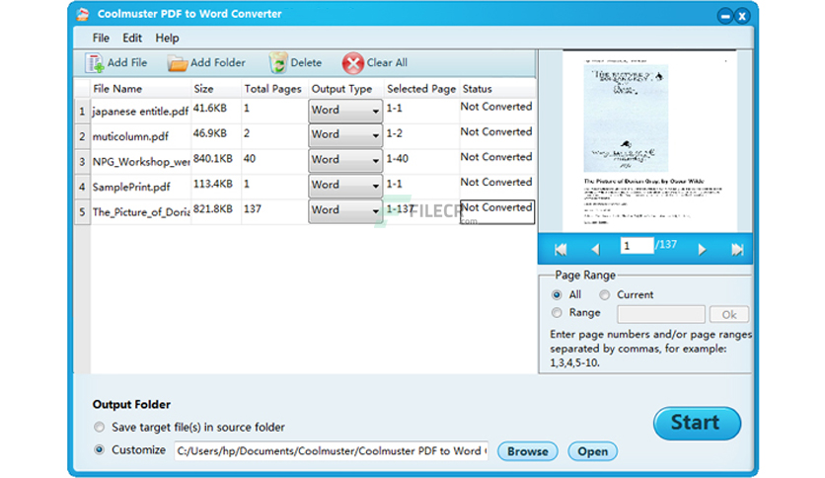Click the Add File toolbar icon
Viewport: 825px width, 478px height.
tap(95, 62)
